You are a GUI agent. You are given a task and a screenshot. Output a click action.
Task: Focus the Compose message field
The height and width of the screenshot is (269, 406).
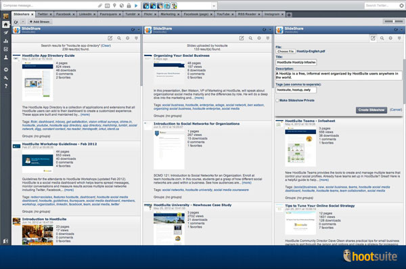click(x=49, y=5)
